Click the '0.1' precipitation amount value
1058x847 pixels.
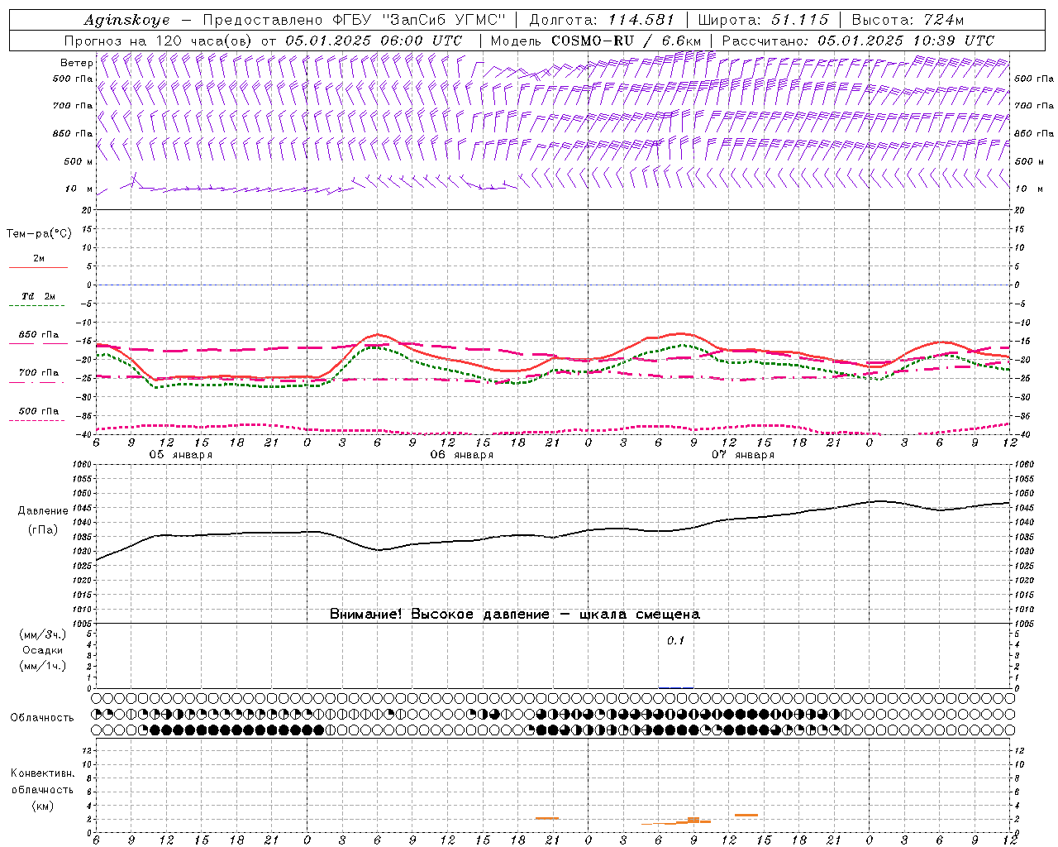point(676,641)
